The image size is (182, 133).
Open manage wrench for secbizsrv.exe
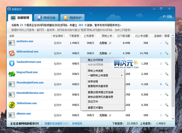click(x=167, y=43)
